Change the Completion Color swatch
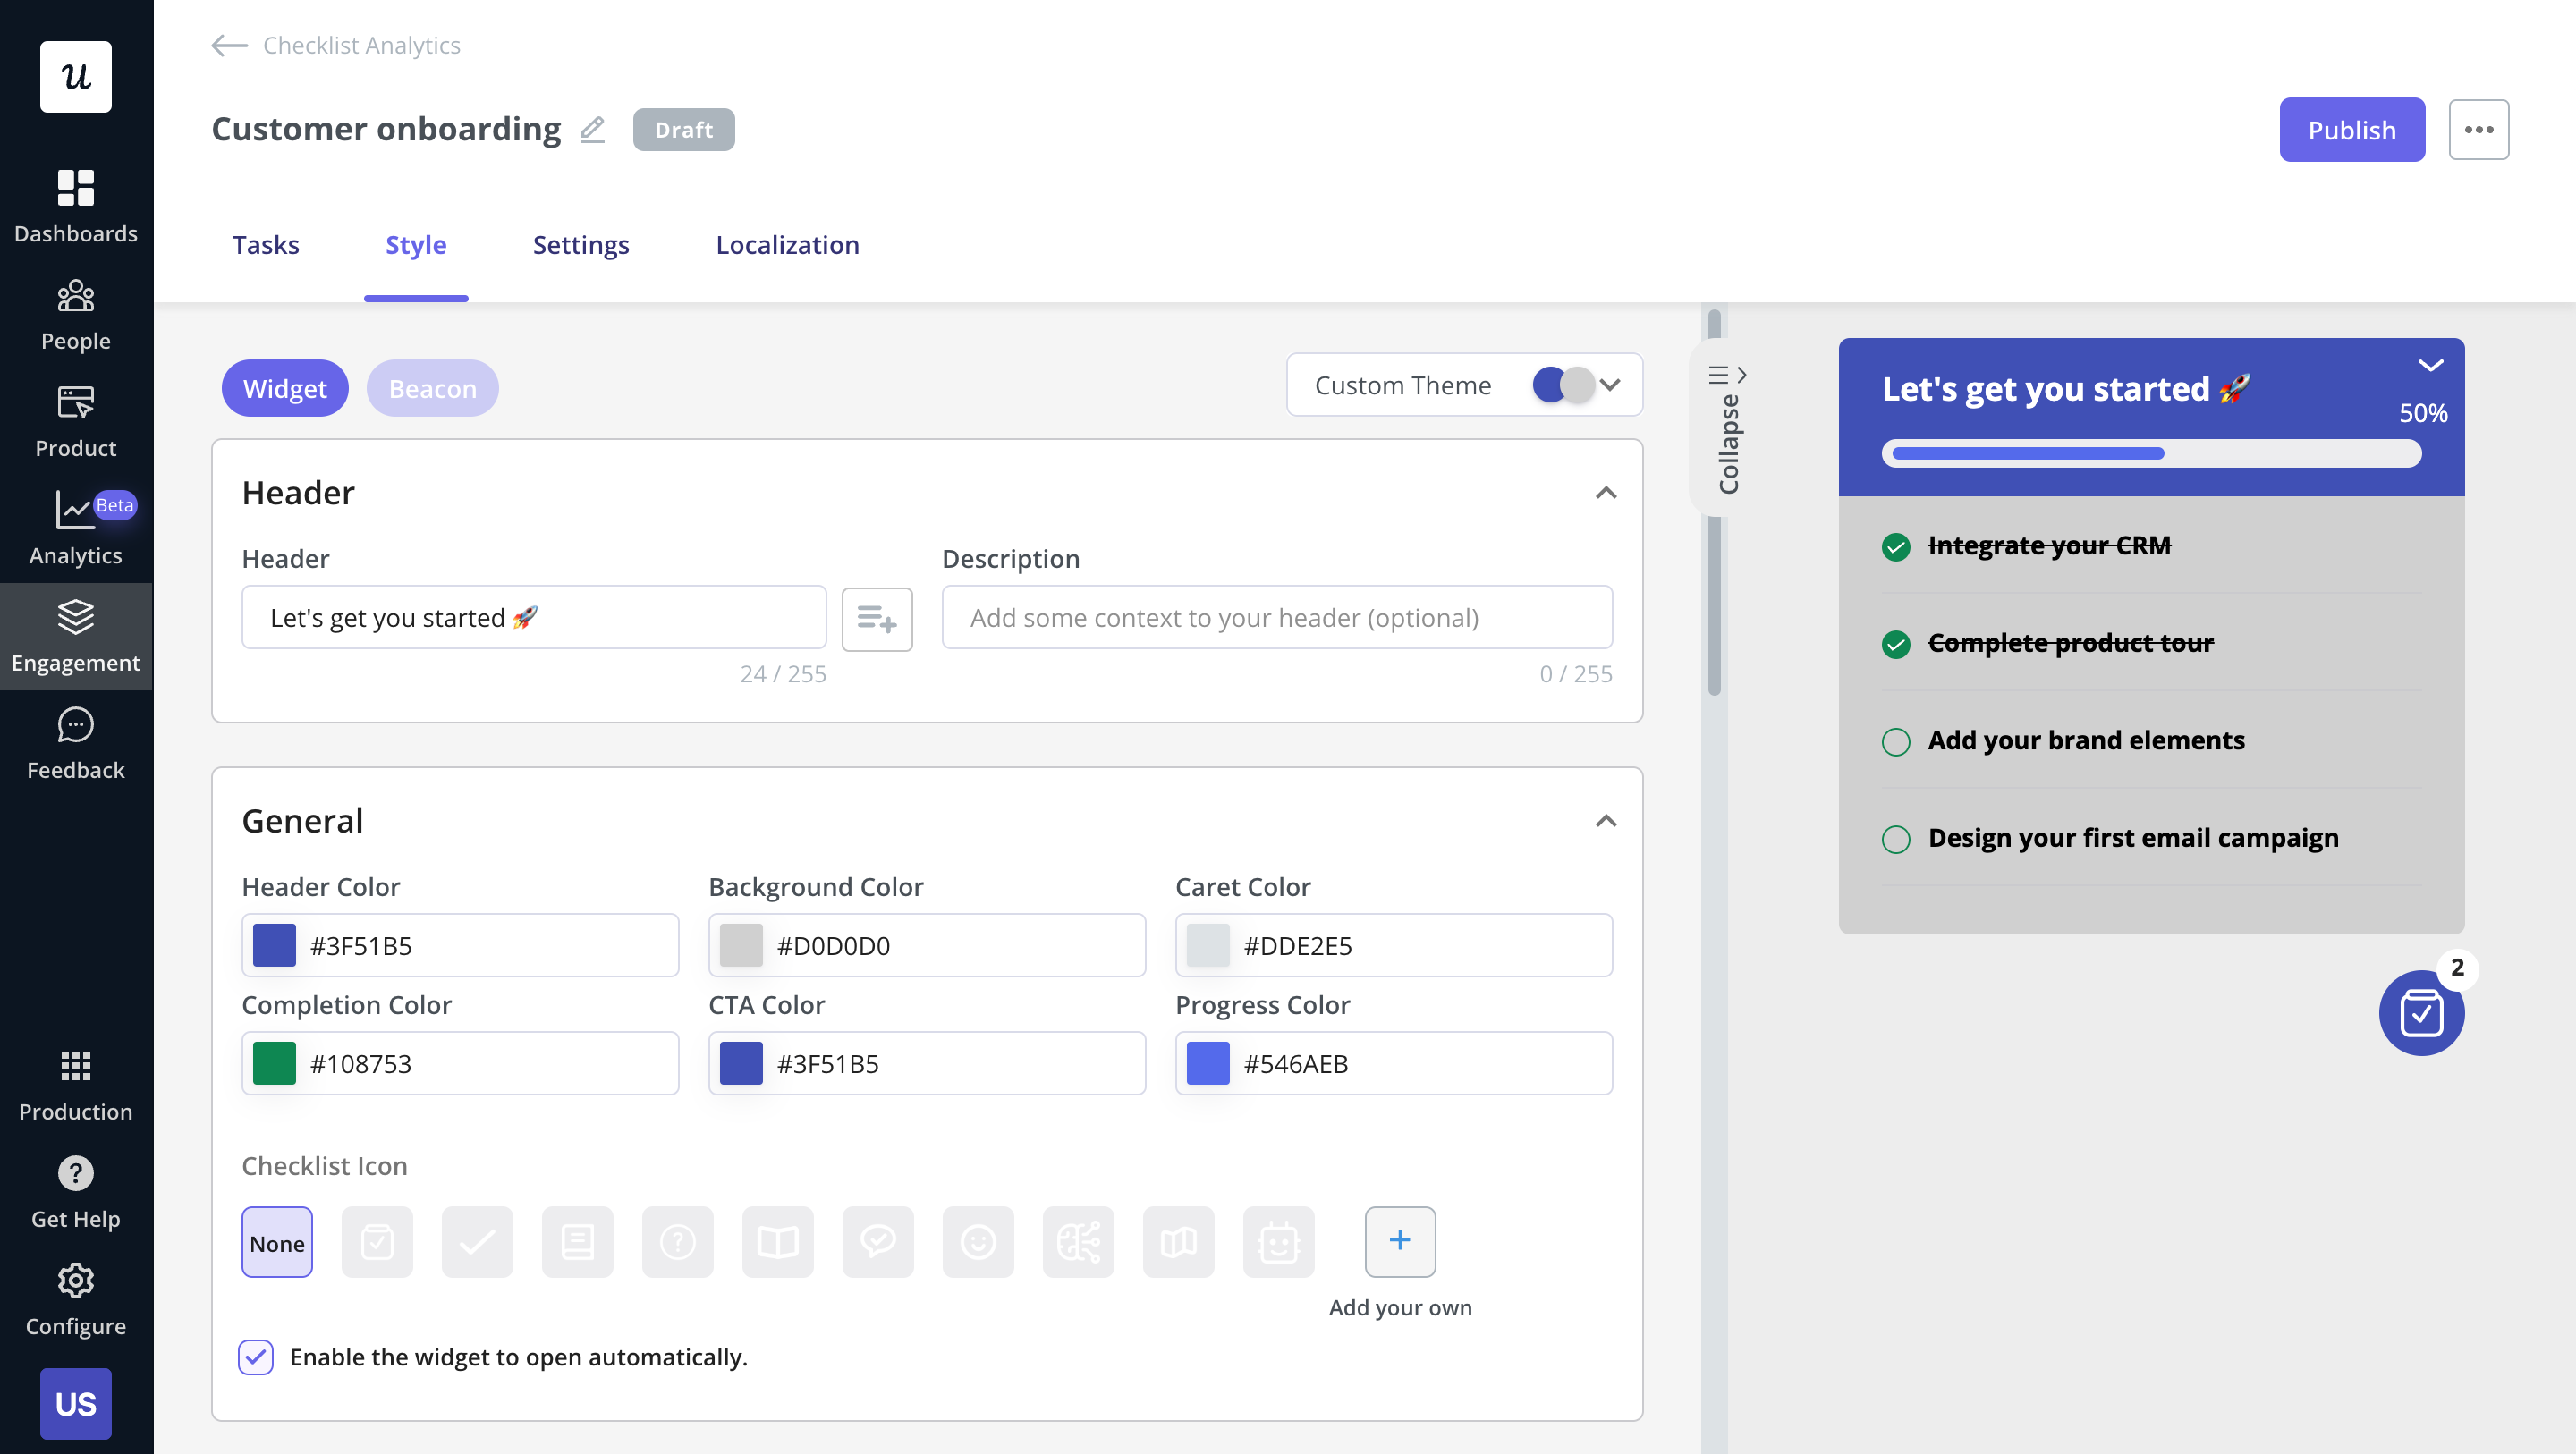2576x1454 pixels. tap(273, 1063)
